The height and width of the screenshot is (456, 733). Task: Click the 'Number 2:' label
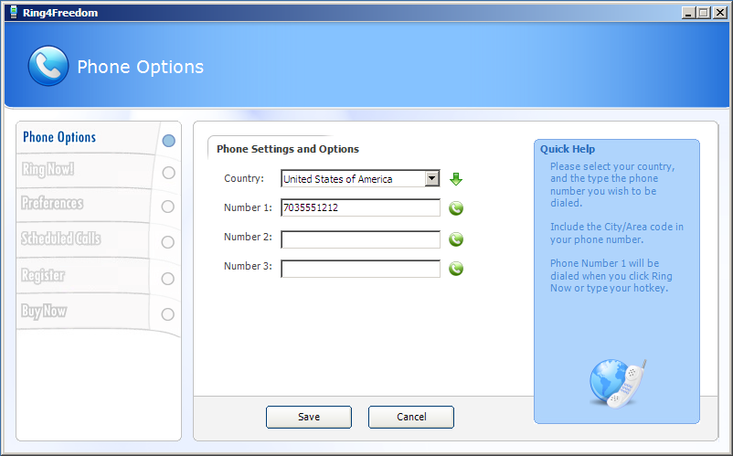(x=248, y=237)
